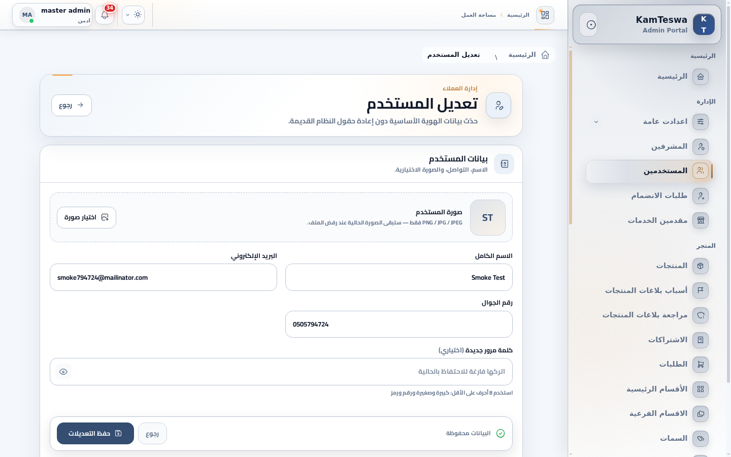Click the صورة المستخدم label
Image resolution: width=731 pixels, height=457 pixels.
439,212
